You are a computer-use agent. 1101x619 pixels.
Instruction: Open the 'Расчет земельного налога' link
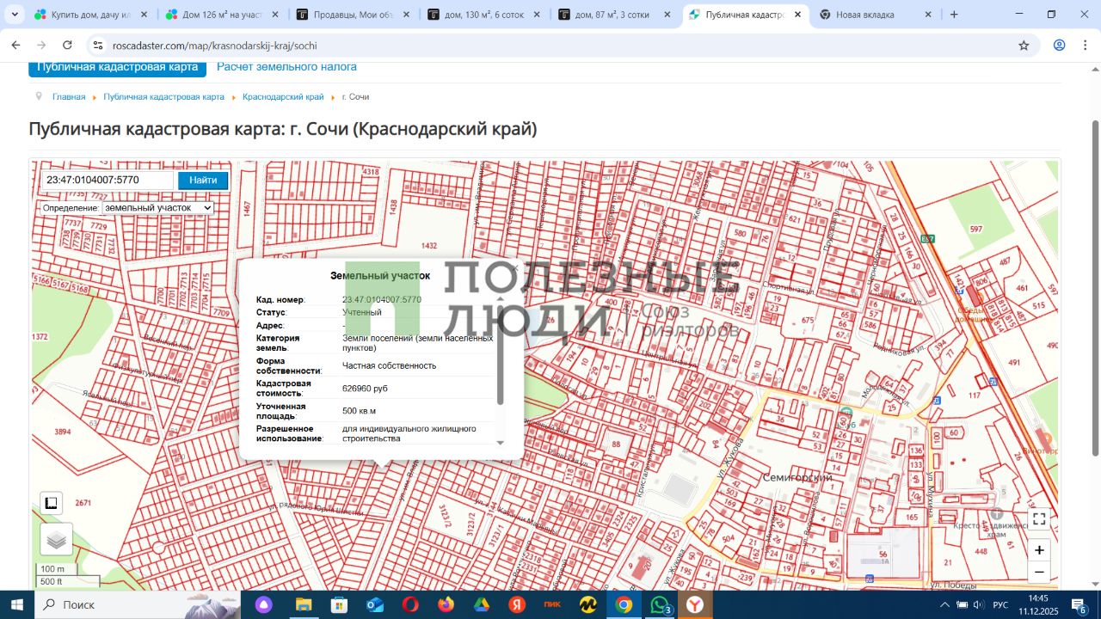point(286,67)
